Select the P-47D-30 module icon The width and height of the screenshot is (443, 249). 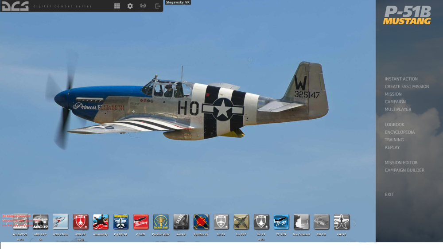120,222
